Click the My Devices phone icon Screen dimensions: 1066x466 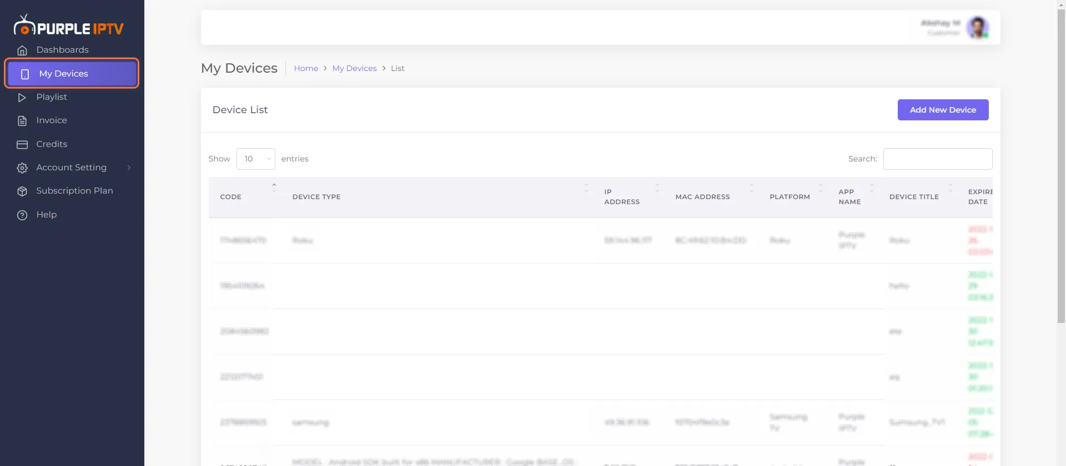25,74
